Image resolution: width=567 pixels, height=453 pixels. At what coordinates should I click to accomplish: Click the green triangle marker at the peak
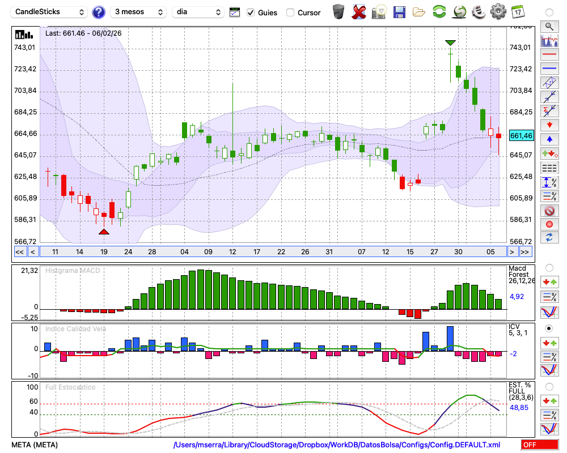(x=450, y=43)
